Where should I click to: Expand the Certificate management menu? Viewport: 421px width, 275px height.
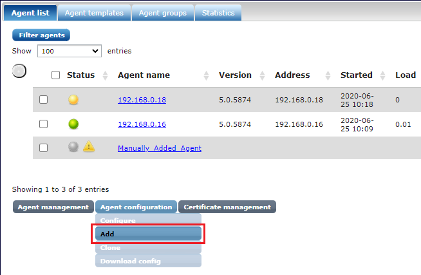227,207
